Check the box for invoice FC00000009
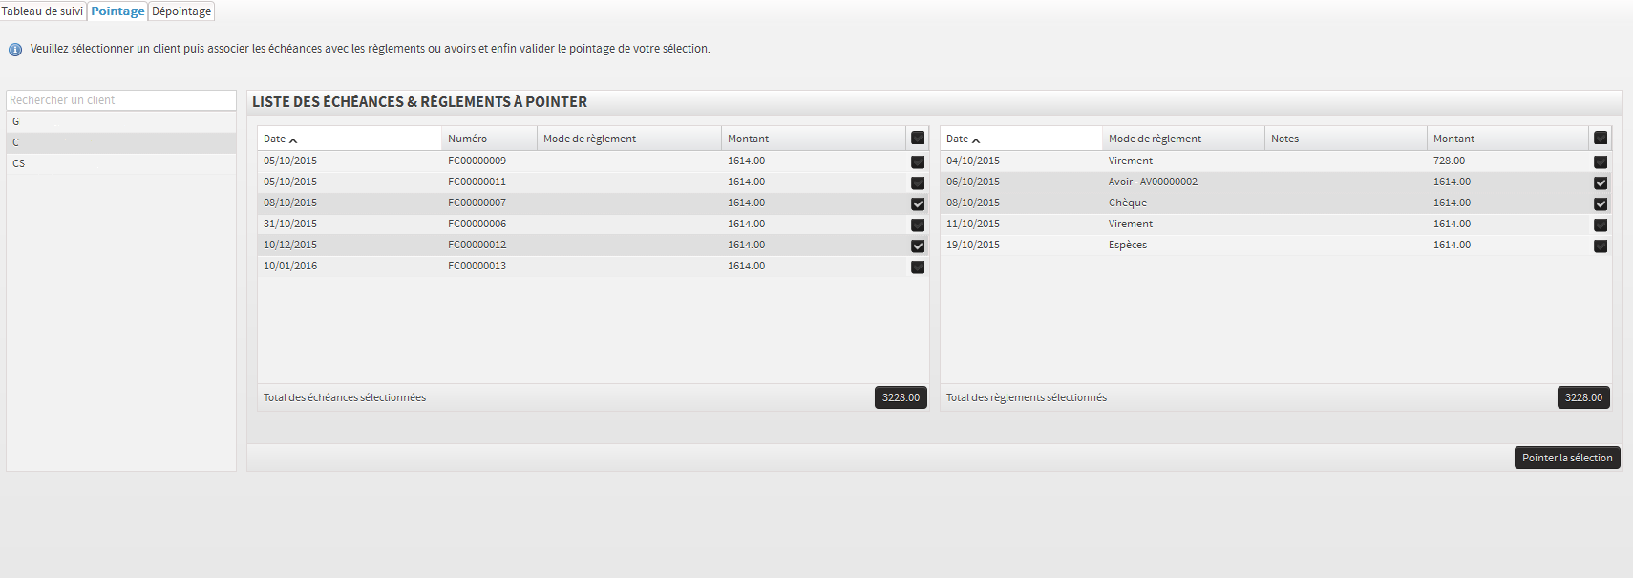Image resolution: width=1633 pixels, height=578 pixels. (x=918, y=162)
